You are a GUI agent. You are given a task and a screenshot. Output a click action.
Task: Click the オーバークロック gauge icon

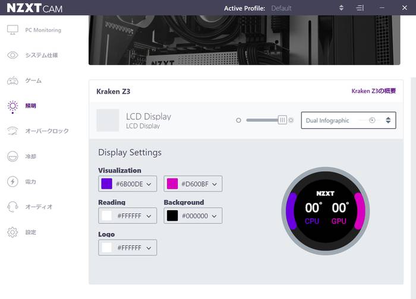coord(12,131)
